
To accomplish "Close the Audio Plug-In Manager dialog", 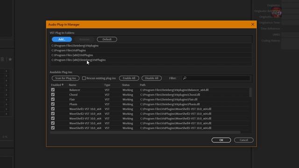I will tap(253, 24).
